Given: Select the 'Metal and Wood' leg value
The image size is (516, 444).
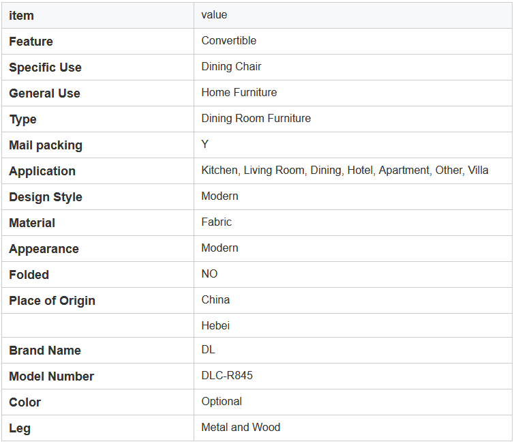Looking at the screenshot, I should click(241, 427).
